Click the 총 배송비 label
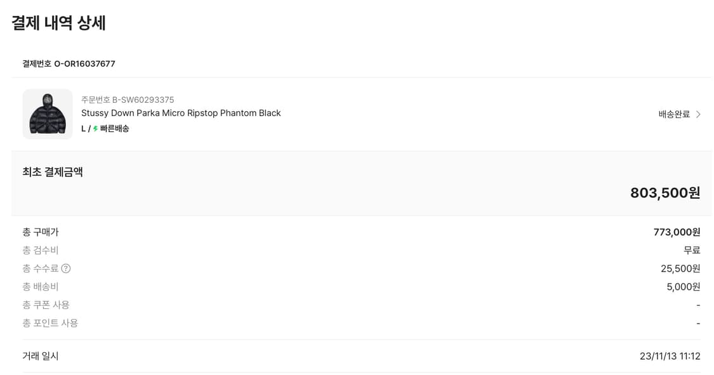Screen dimensions: 714x375 click(41, 287)
